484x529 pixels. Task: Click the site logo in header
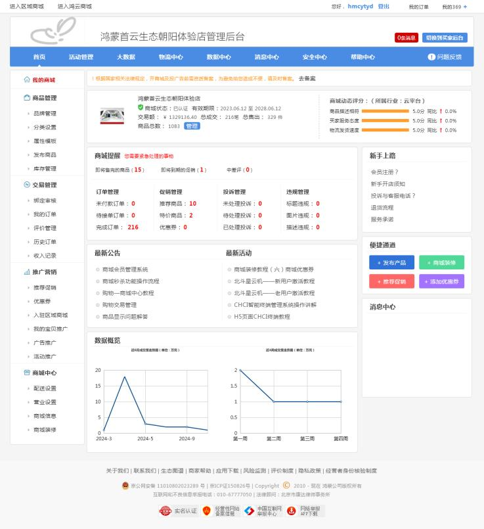(x=53, y=31)
